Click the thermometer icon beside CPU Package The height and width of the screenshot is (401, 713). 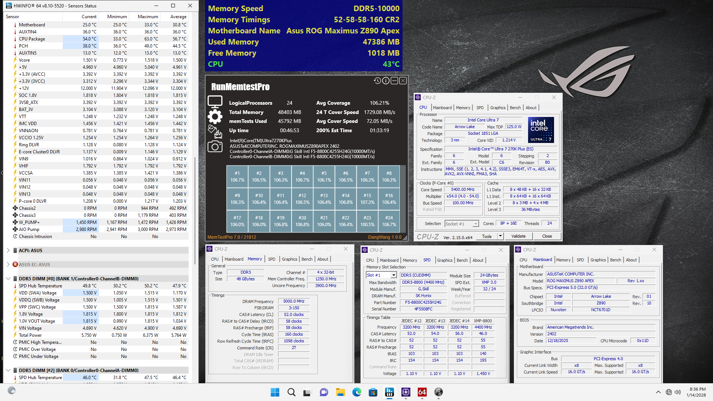[15, 39]
